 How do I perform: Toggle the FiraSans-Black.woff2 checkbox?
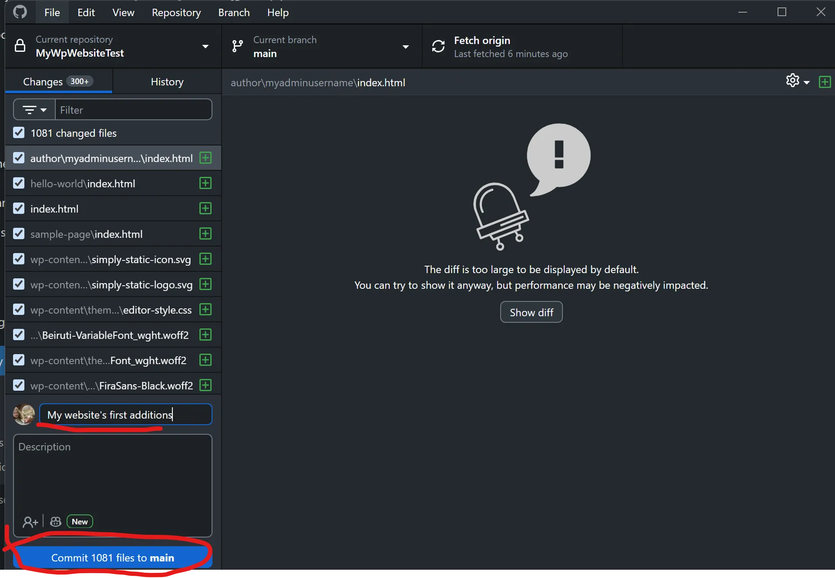click(19, 385)
